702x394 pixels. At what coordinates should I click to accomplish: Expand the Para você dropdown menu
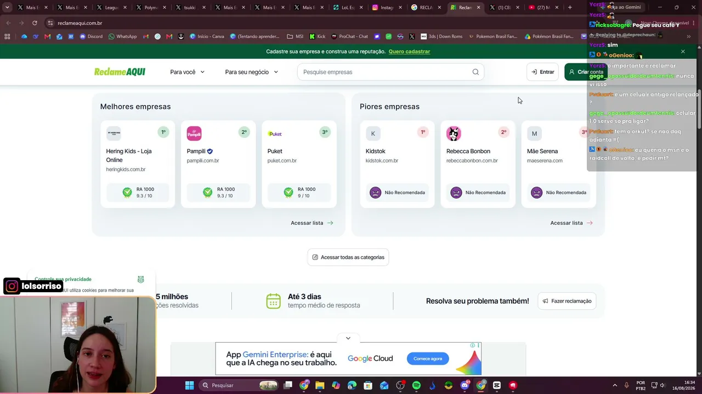[187, 72]
